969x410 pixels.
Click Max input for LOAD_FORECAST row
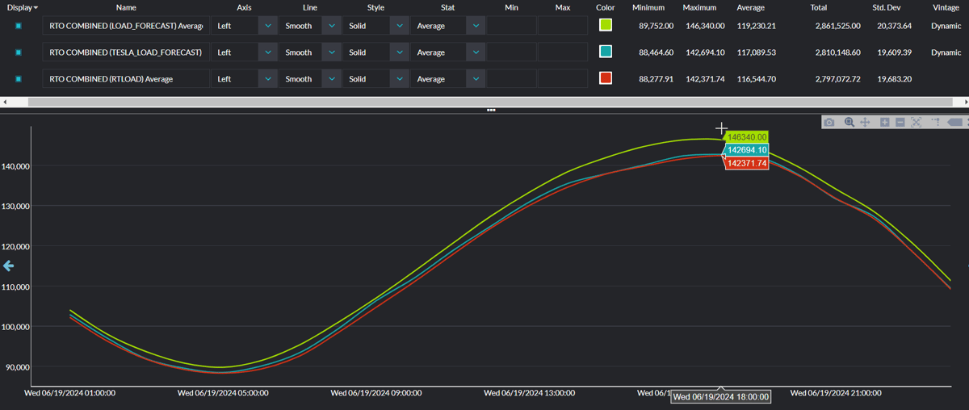point(563,26)
